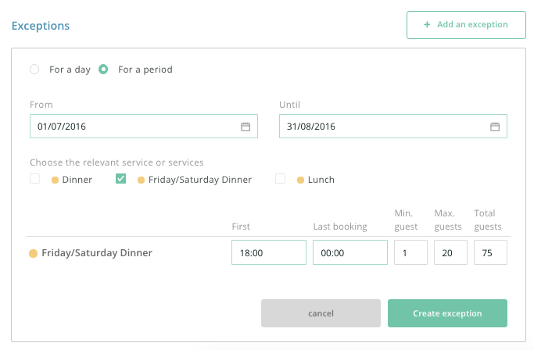
Task: Click the orange dot in Friday/Saturday Dinner row
Action: pos(33,253)
